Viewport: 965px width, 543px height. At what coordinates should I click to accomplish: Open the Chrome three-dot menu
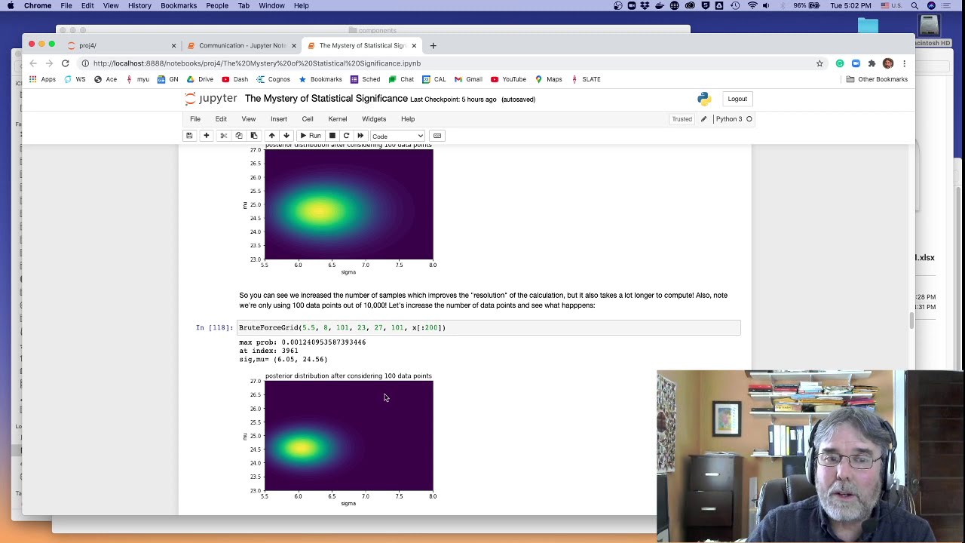904,63
